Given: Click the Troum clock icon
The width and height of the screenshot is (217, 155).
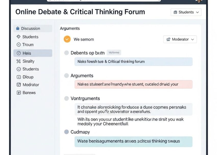Looking at the screenshot, I should pos(18,45).
